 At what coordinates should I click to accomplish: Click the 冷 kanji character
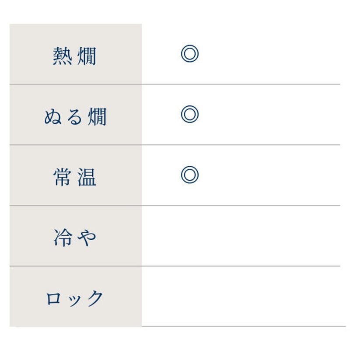63,238
